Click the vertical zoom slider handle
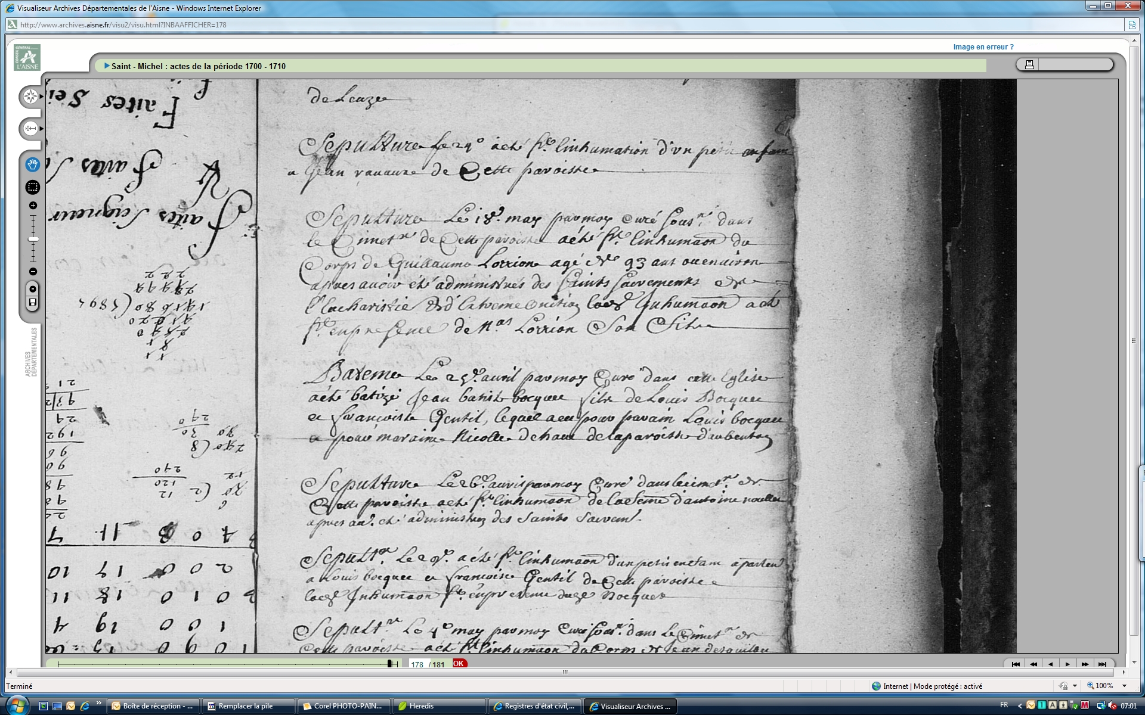The height and width of the screenshot is (715, 1145). (33, 239)
